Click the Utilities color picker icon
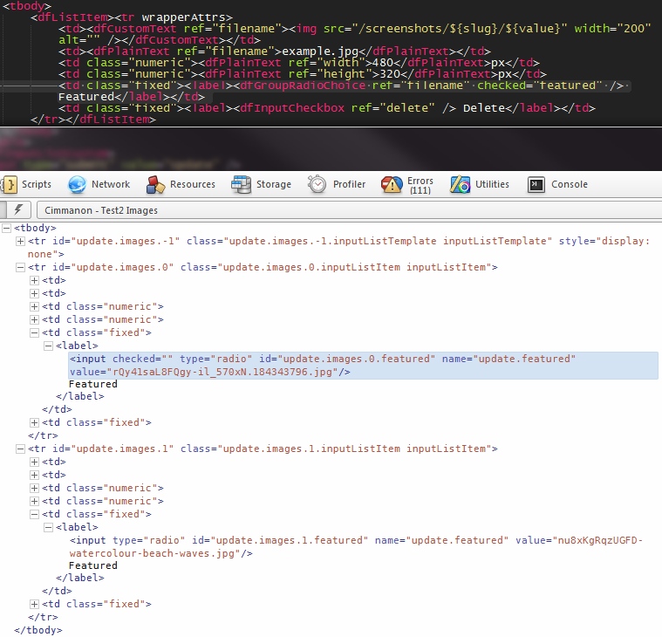This screenshot has width=662, height=637. pos(461,184)
